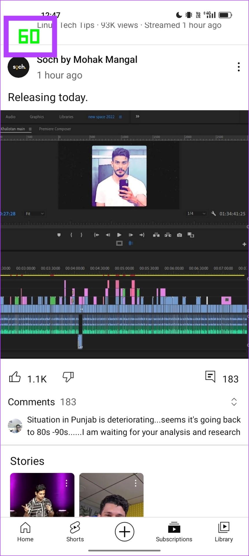Open post options three-dot menu
Screen dimensions: 249x556
point(239,67)
